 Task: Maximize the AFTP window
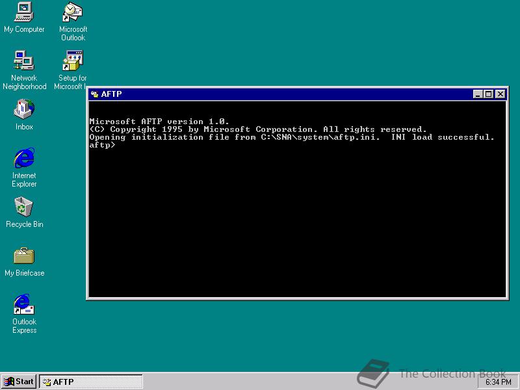tap(489, 94)
